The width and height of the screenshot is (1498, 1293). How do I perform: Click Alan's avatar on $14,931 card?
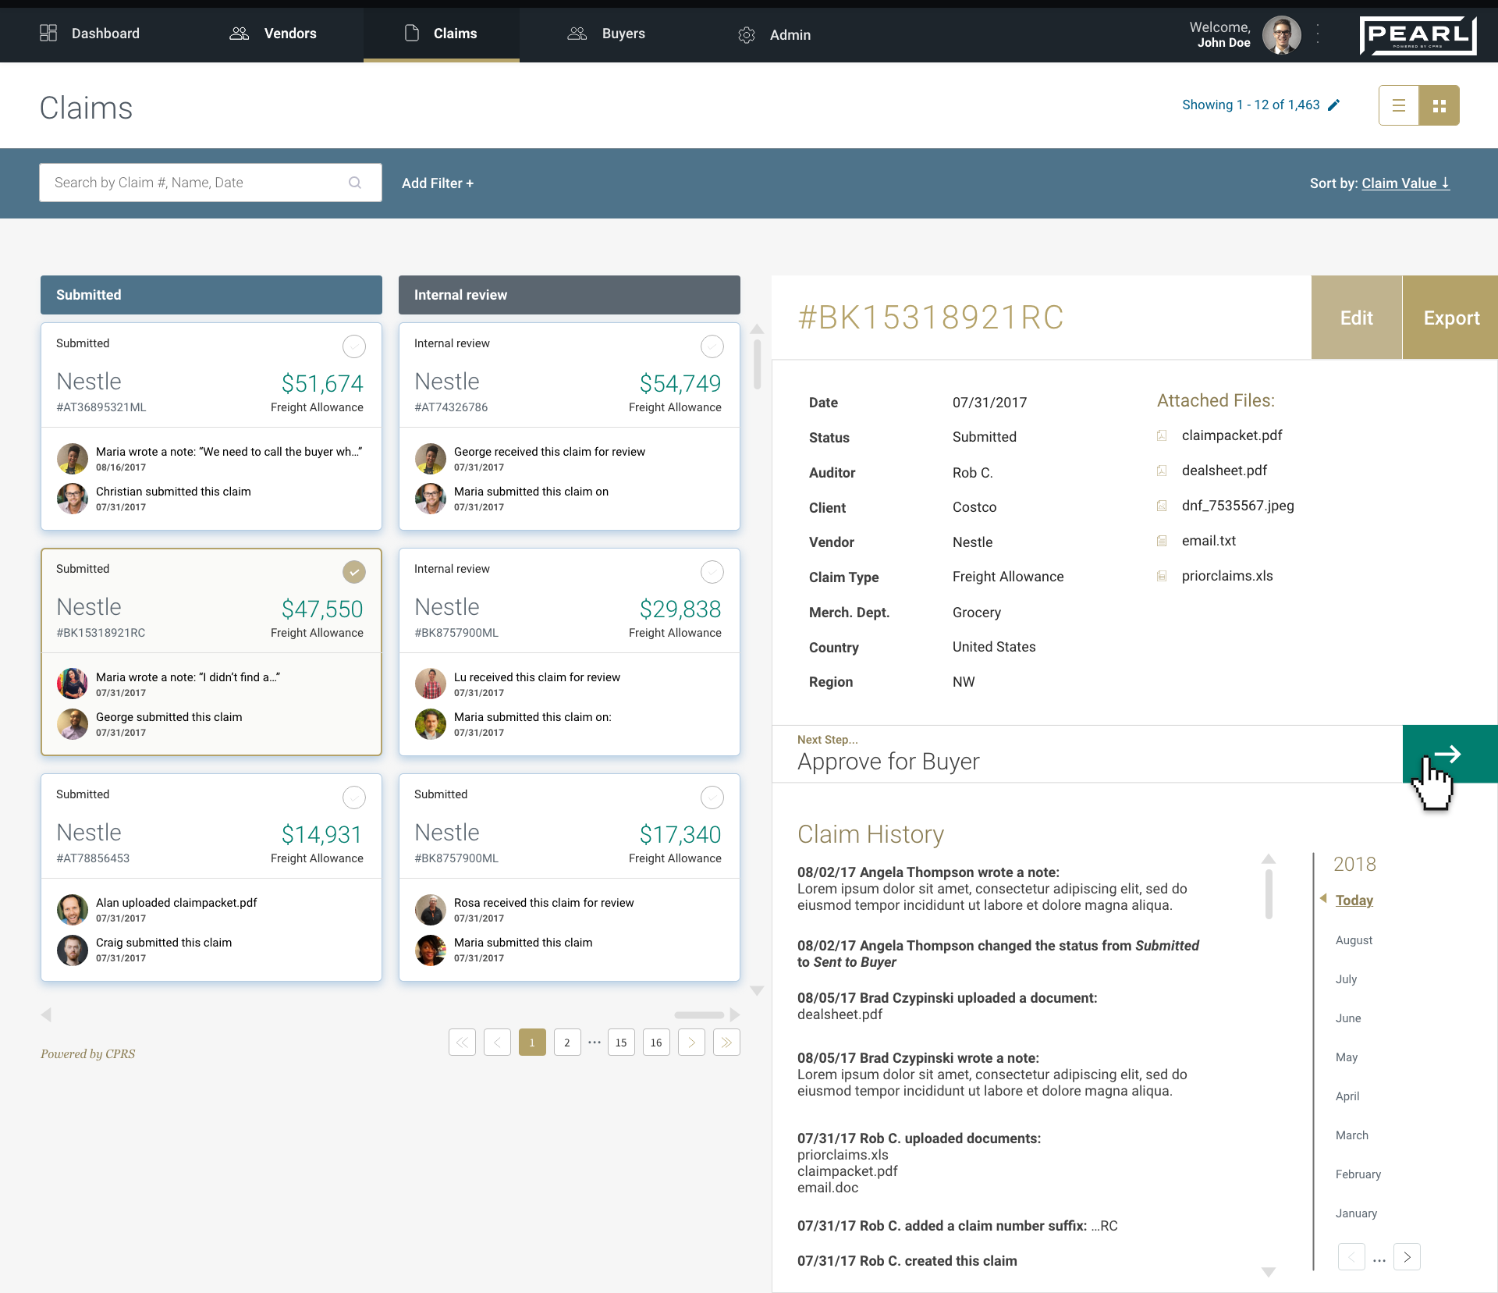(73, 910)
